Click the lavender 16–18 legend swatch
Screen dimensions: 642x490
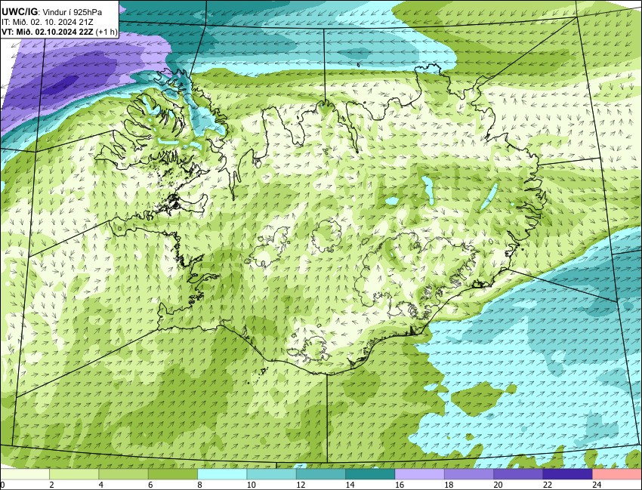point(420,474)
